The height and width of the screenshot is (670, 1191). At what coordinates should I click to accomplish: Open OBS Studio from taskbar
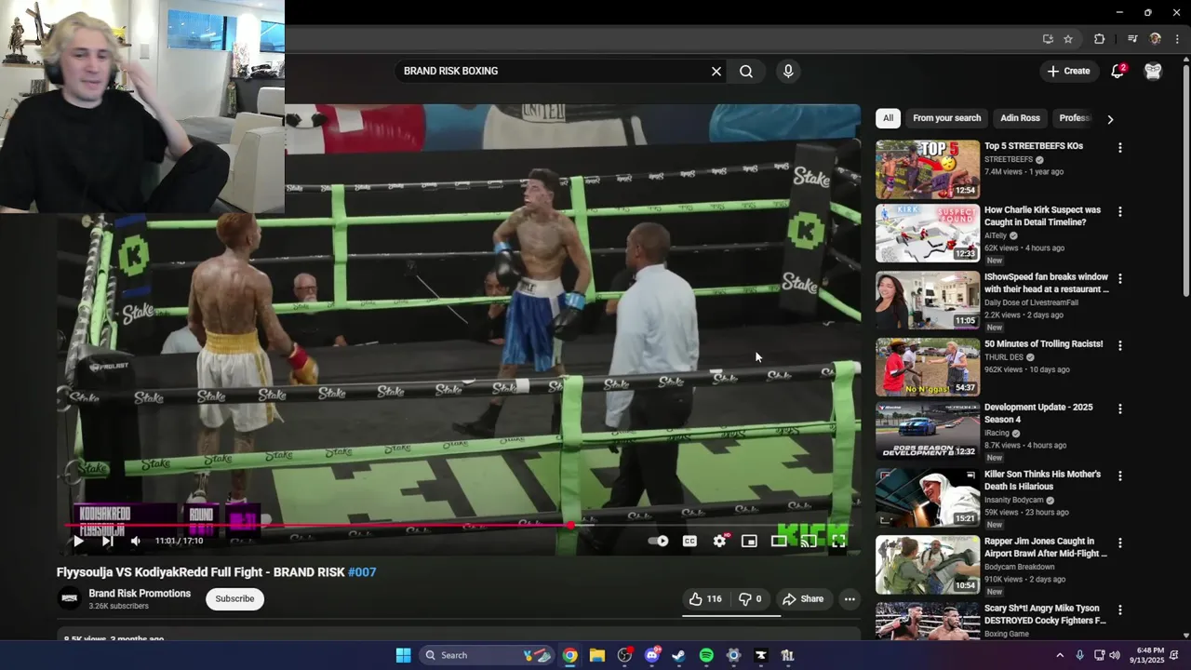pyautogui.click(x=624, y=655)
